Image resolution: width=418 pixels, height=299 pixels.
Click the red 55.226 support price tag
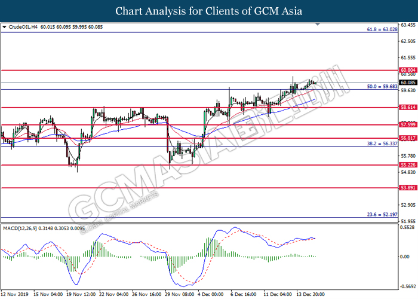pos(408,165)
